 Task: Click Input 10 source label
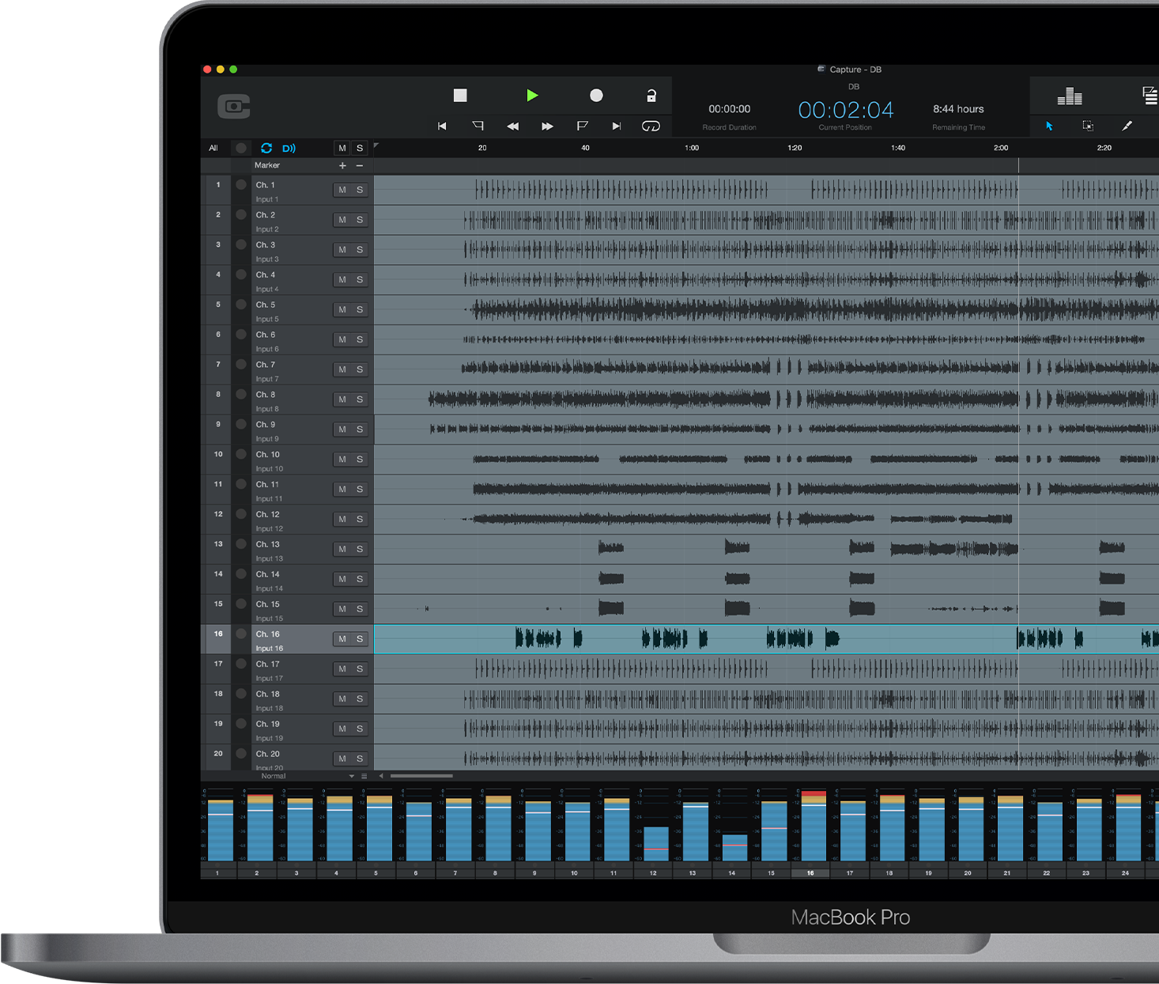point(270,469)
